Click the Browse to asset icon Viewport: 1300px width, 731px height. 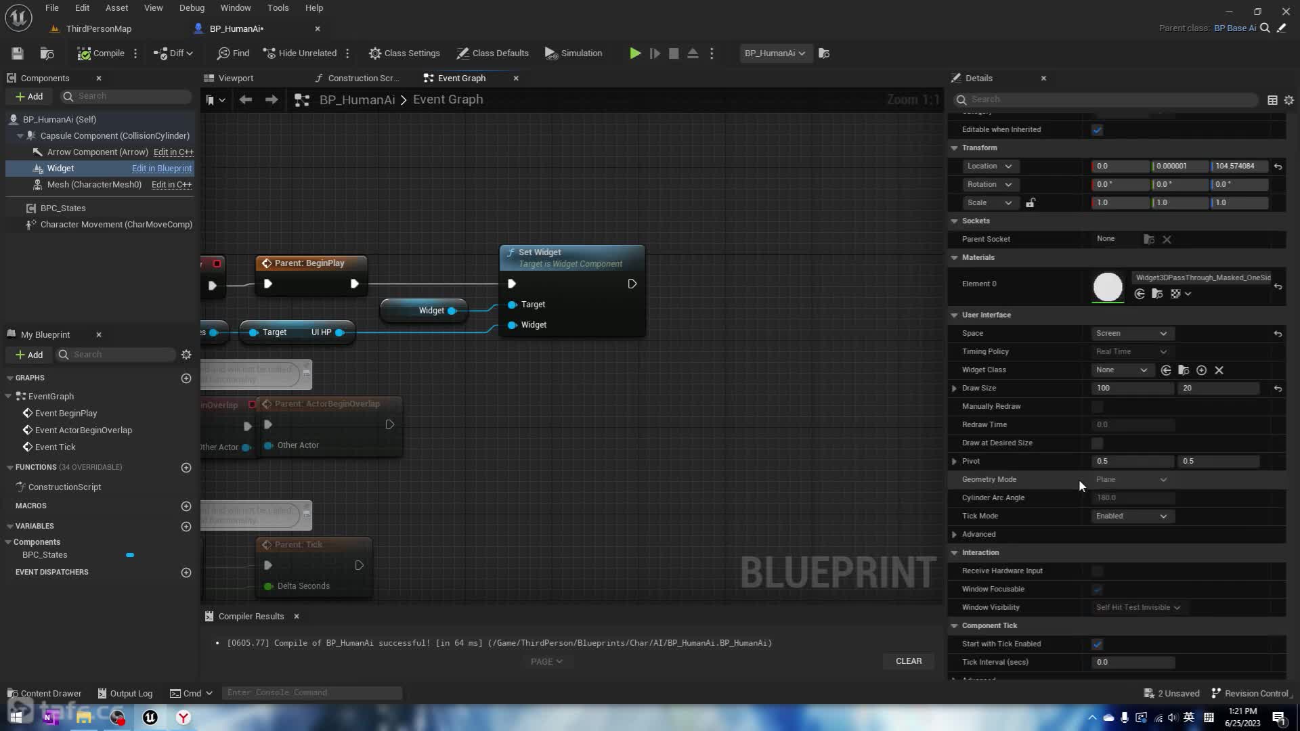point(47,53)
